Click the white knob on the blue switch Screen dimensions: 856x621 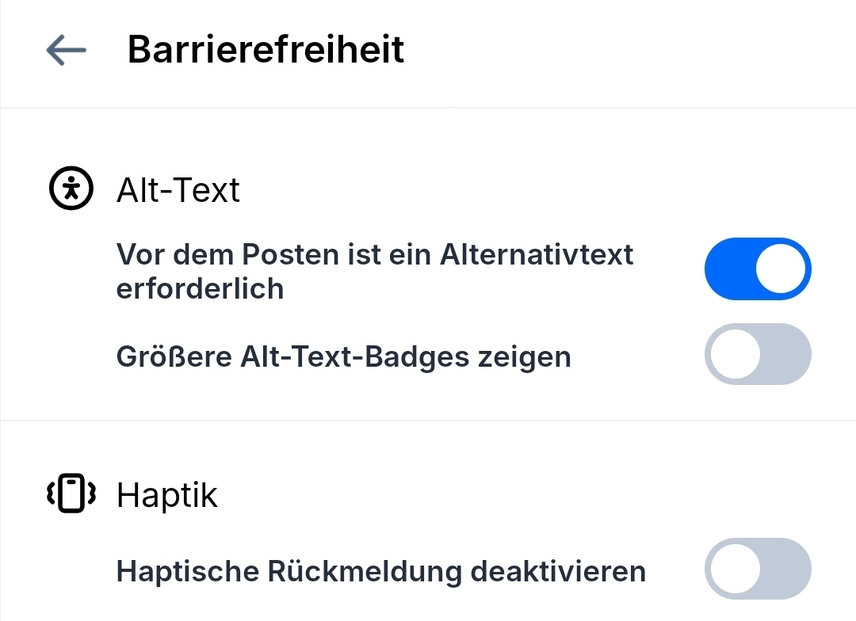click(x=781, y=269)
